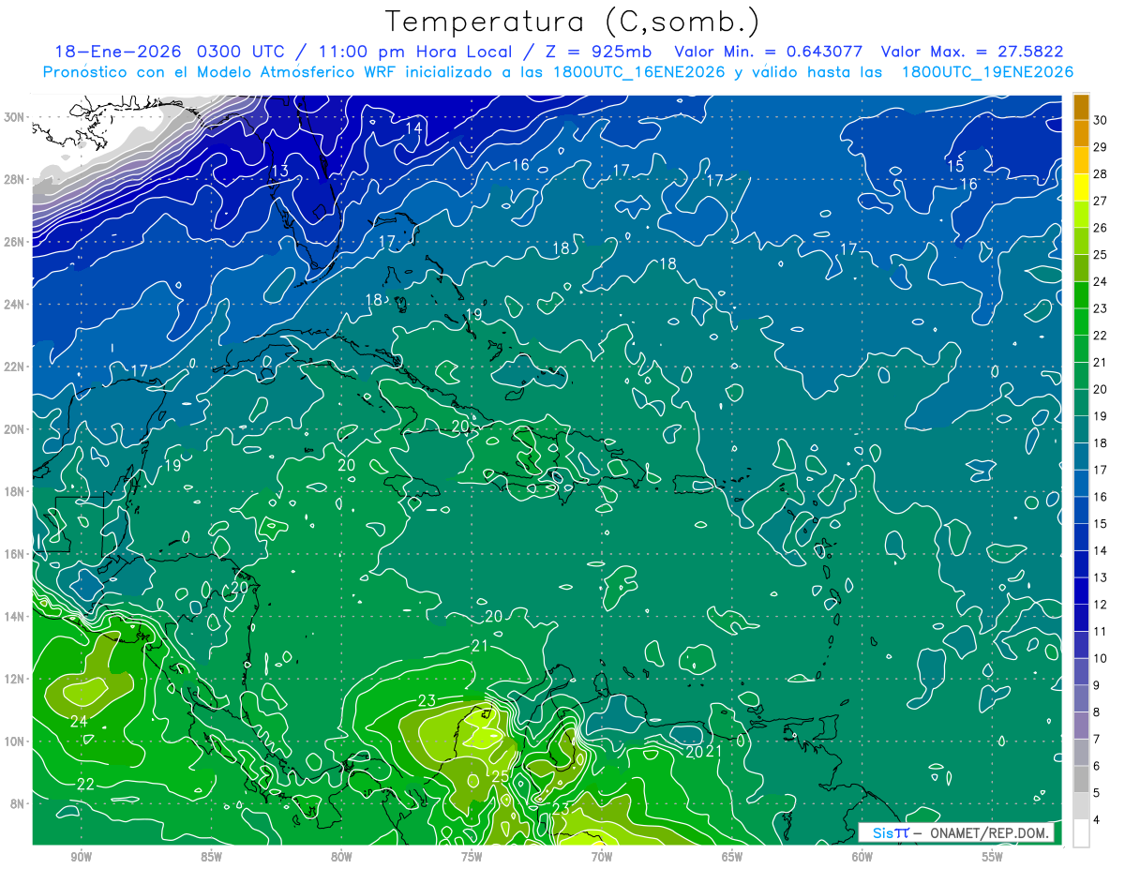Screen dimensions: 1125x869
Task: Click the "24" contour label on the map
Action: click(x=79, y=721)
